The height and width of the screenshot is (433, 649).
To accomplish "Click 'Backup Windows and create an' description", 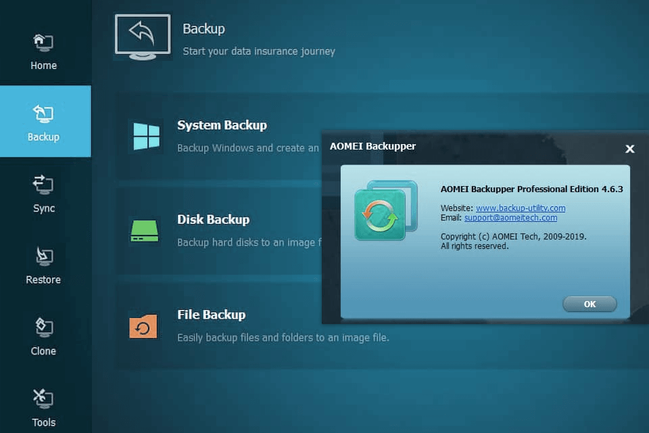I will pos(248,148).
